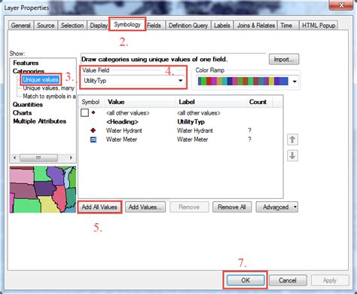Image resolution: width=357 pixels, height=294 pixels.
Task: Open the Display tab
Action: click(99, 26)
